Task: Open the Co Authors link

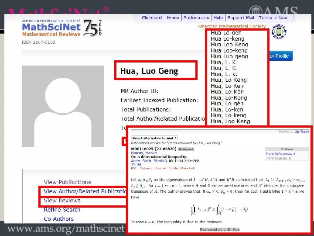Action: (x=59, y=219)
